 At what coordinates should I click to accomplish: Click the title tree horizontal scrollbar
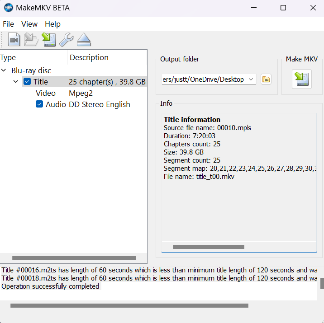point(74,258)
